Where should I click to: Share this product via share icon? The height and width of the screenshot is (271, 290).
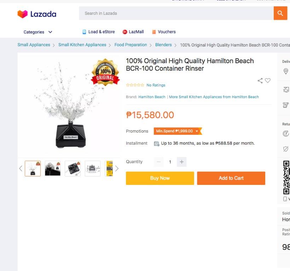[x=260, y=80]
